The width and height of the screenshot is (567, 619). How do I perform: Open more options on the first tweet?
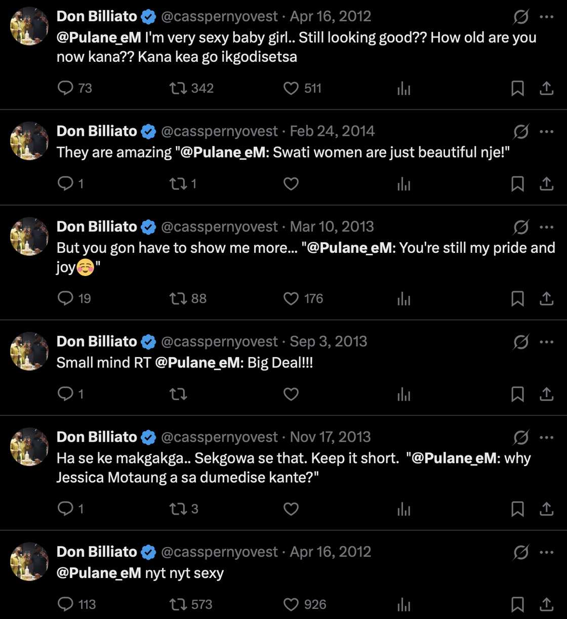point(547,17)
